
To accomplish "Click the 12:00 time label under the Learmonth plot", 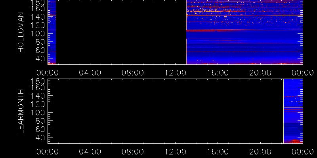I will pos(175,152).
